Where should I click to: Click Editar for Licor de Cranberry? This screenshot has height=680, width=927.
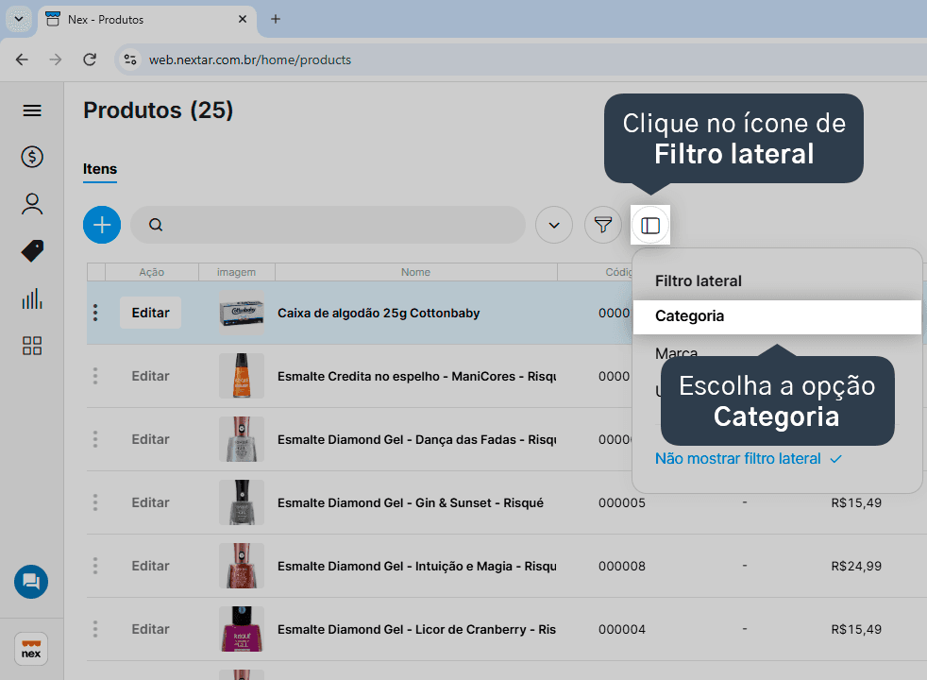[151, 629]
